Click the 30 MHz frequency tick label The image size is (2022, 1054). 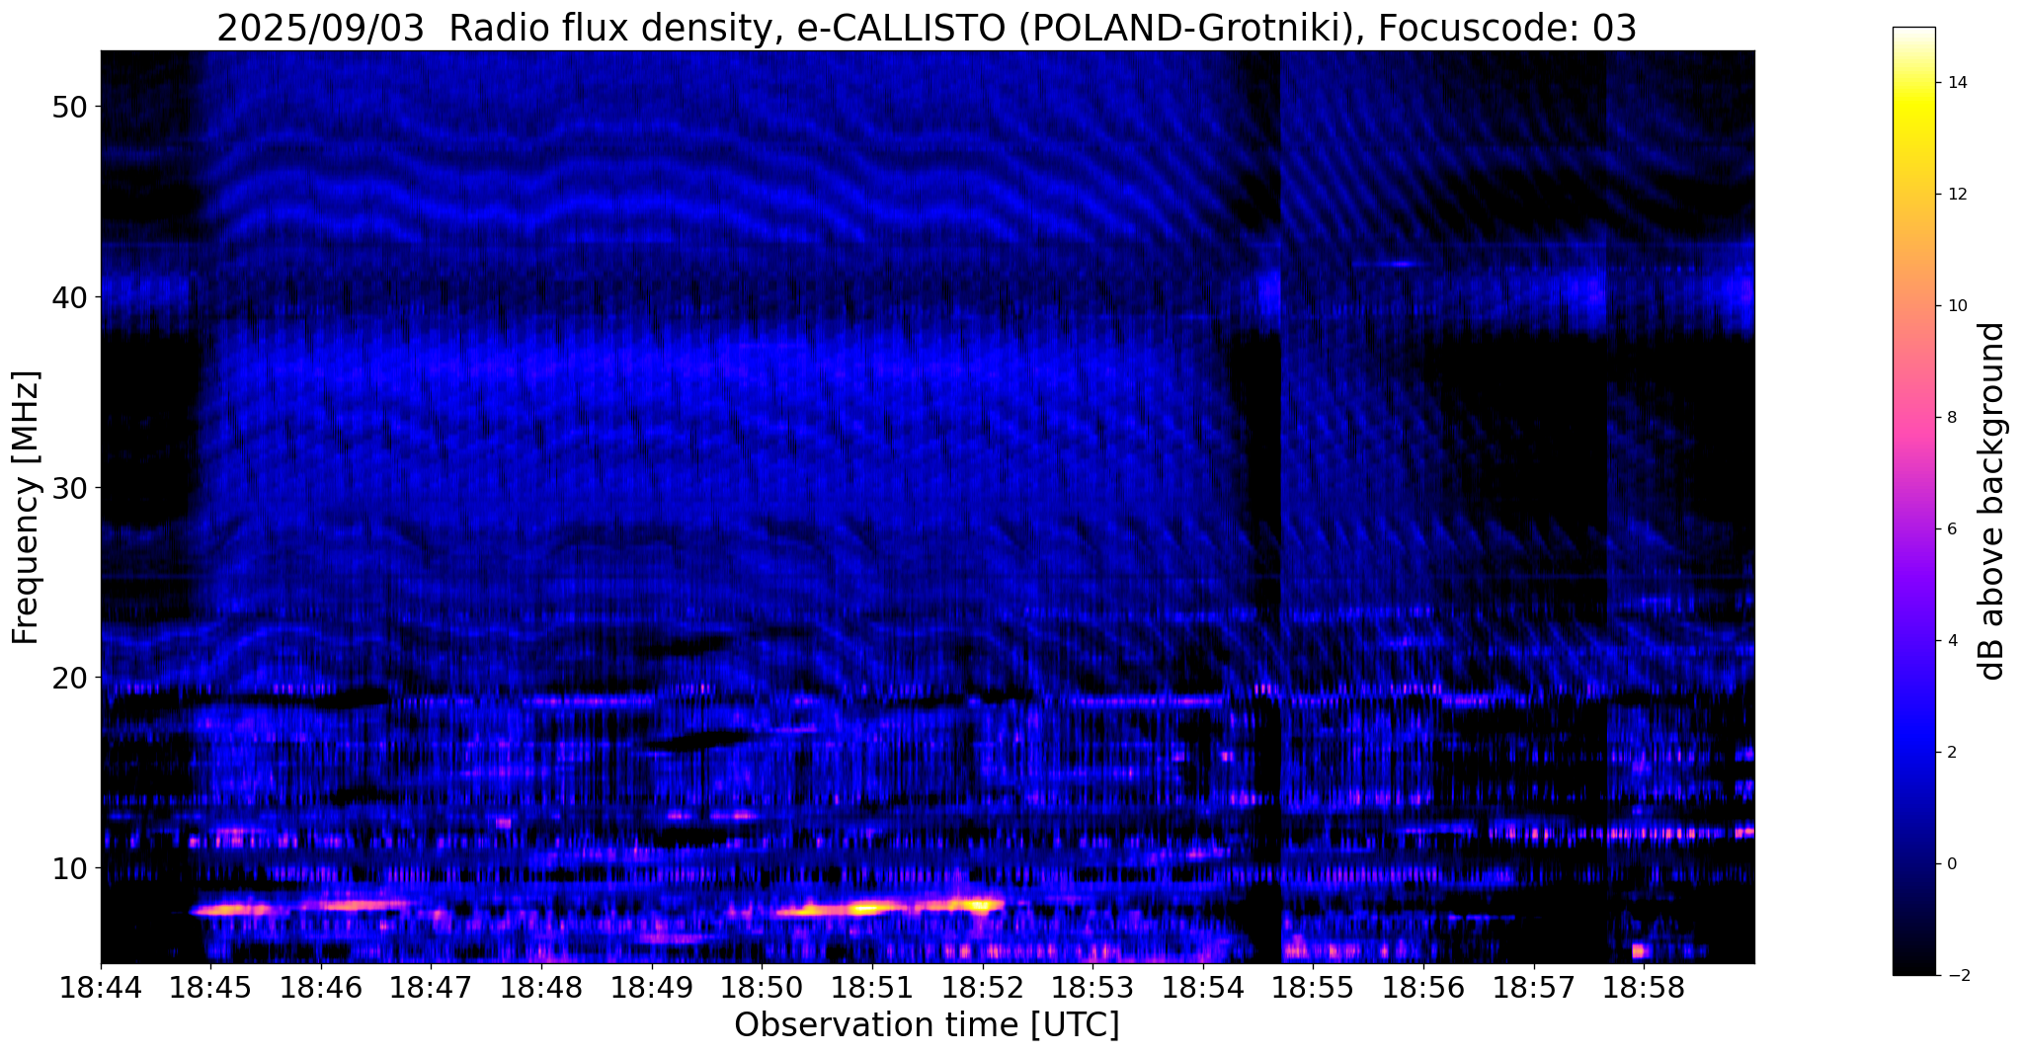pos(69,488)
